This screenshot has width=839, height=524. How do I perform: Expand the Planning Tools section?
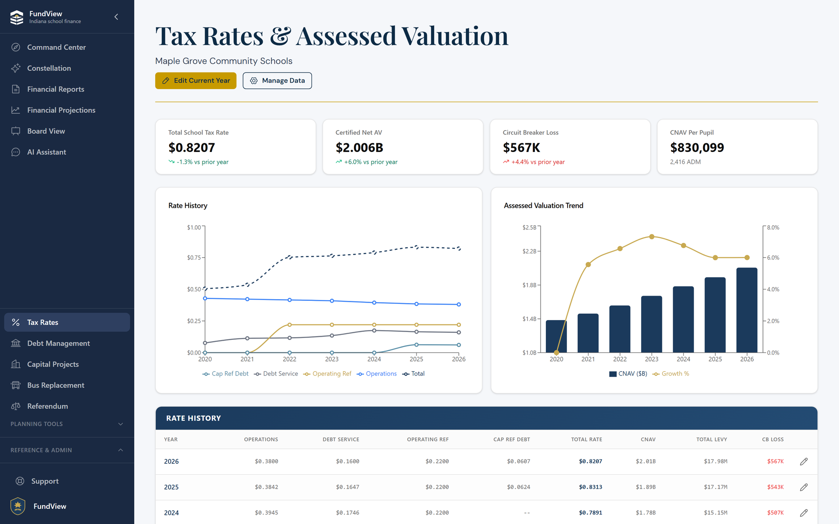(67, 424)
